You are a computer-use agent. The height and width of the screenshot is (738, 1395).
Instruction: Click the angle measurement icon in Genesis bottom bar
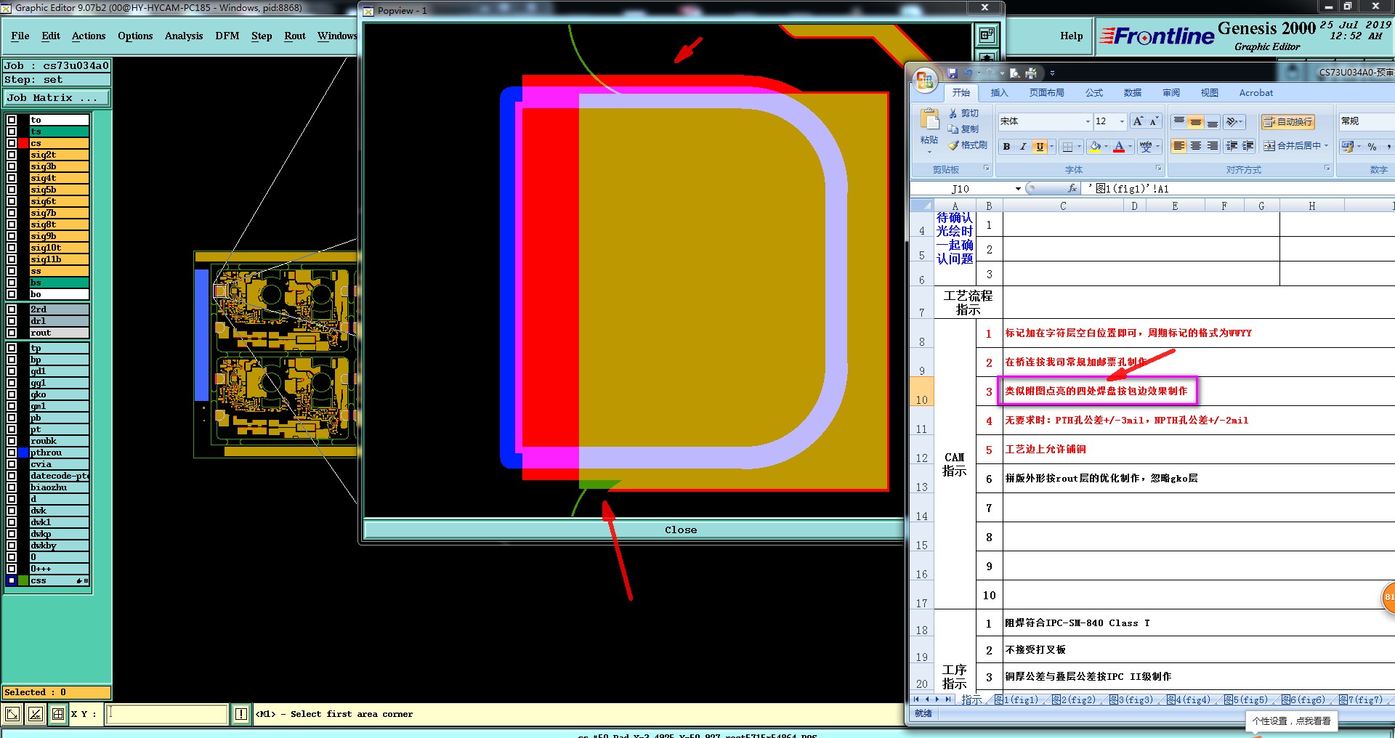pyautogui.click(x=35, y=714)
